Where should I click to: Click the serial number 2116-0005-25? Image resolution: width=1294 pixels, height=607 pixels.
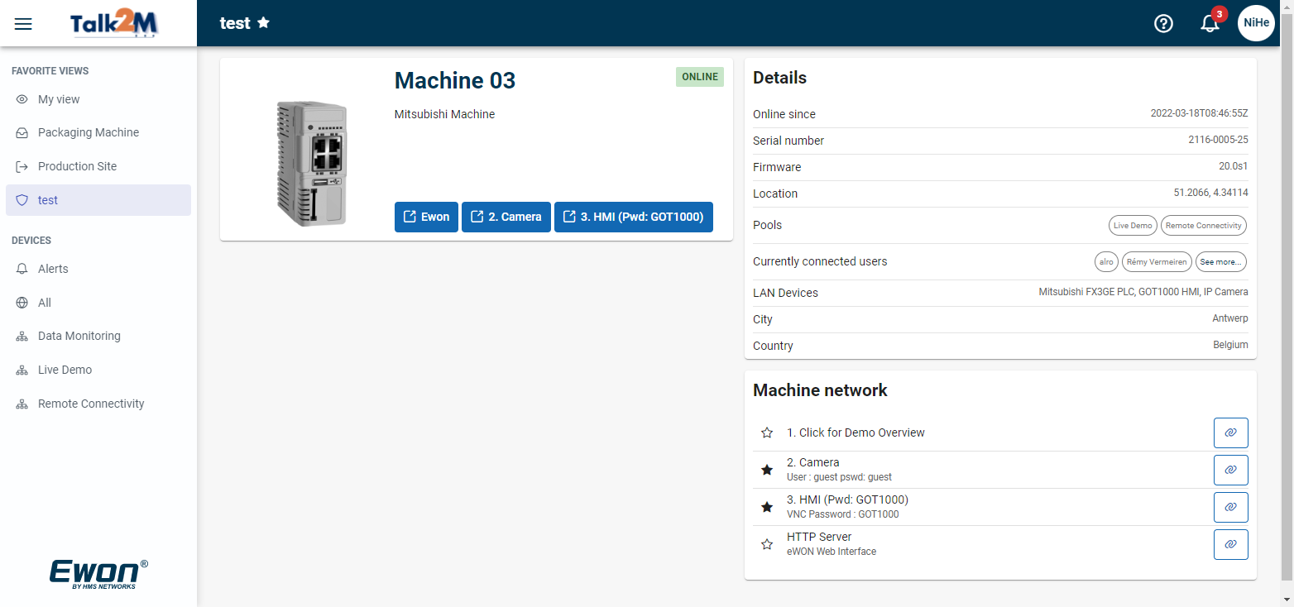(1218, 141)
